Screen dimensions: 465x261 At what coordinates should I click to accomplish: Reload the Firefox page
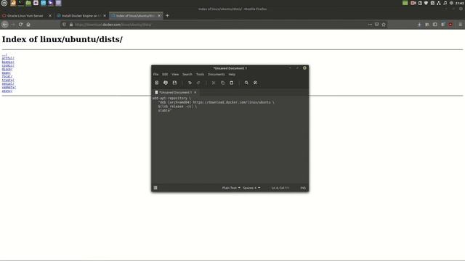pyautogui.click(x=20, y=25)
